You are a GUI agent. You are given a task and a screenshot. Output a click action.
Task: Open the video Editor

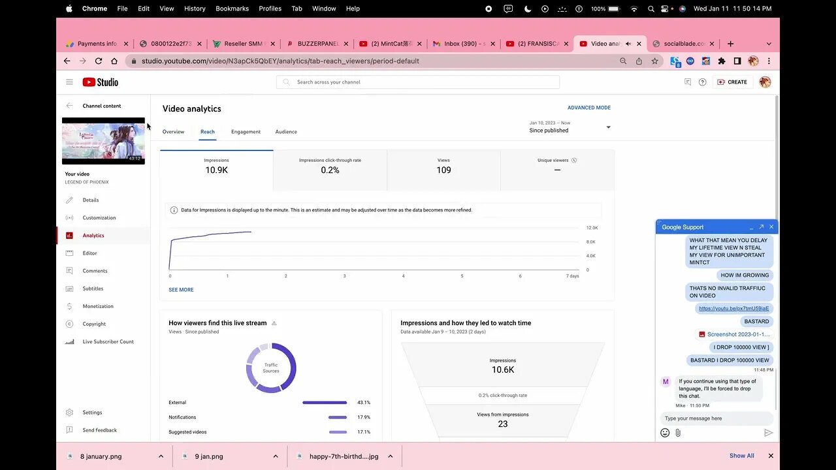(x=89, y=253)
